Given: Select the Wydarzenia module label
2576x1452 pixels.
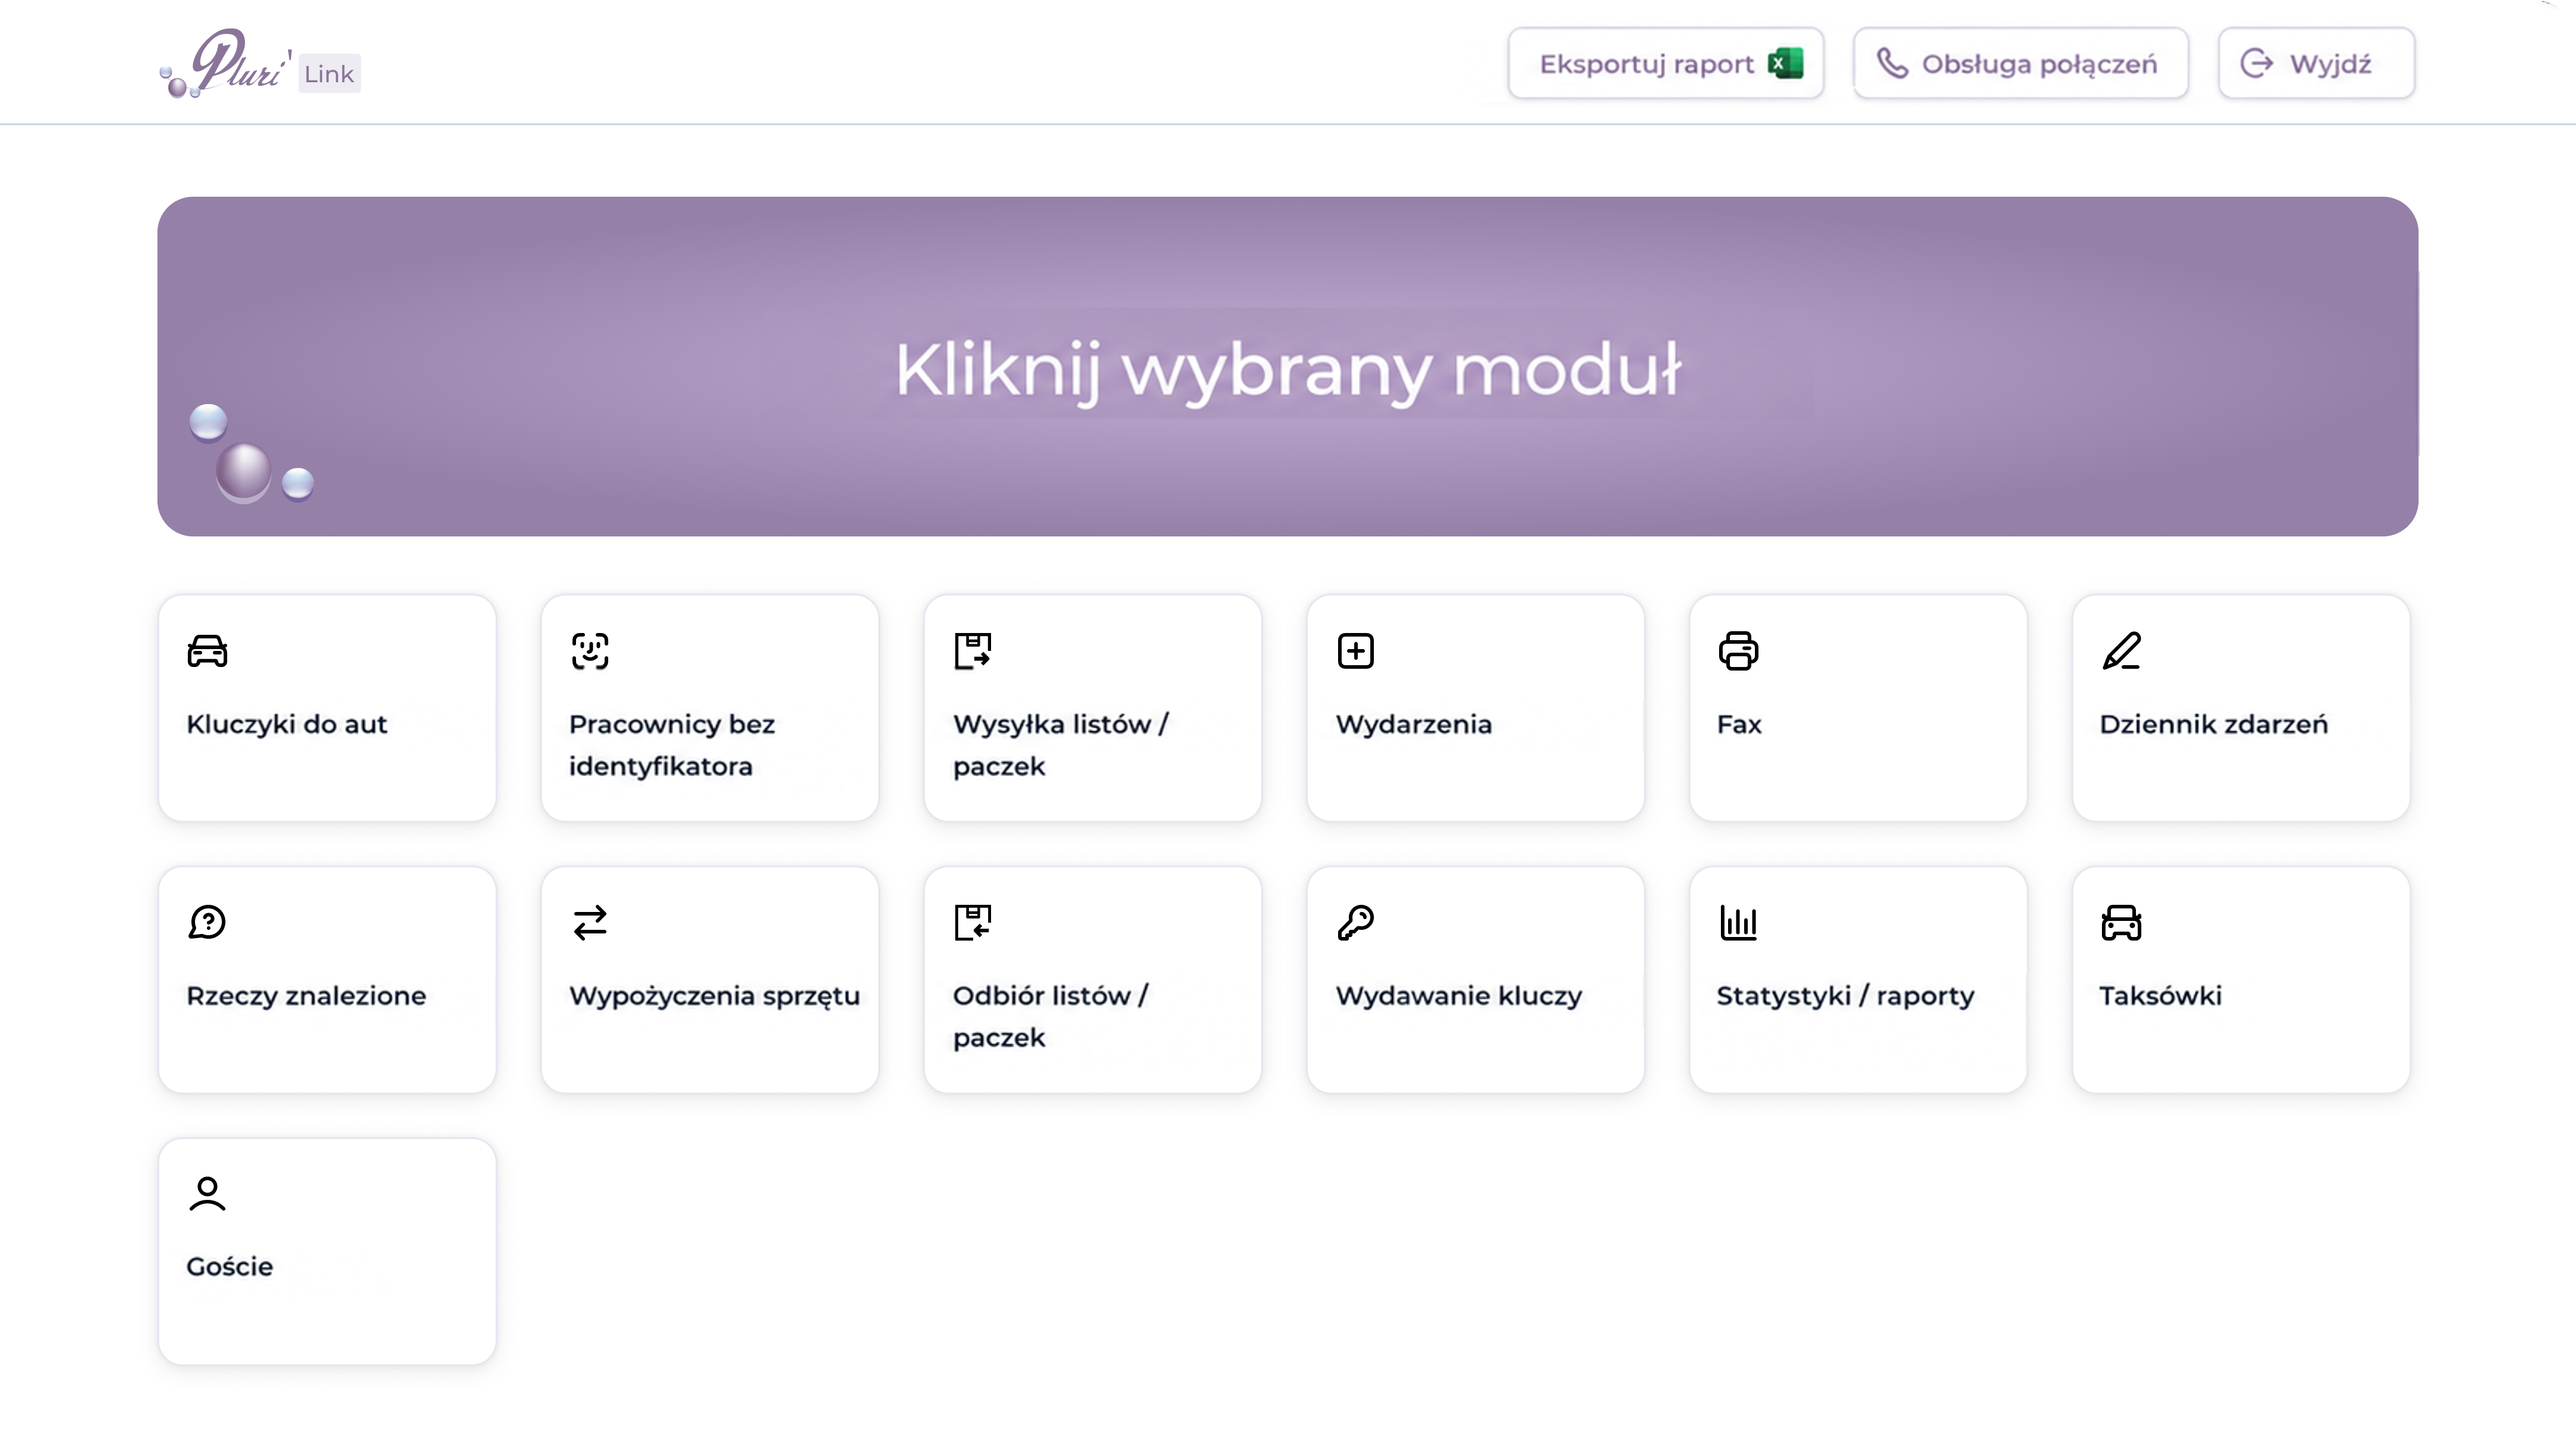Looking at the screenshot, I should (x=1413, y=724).
